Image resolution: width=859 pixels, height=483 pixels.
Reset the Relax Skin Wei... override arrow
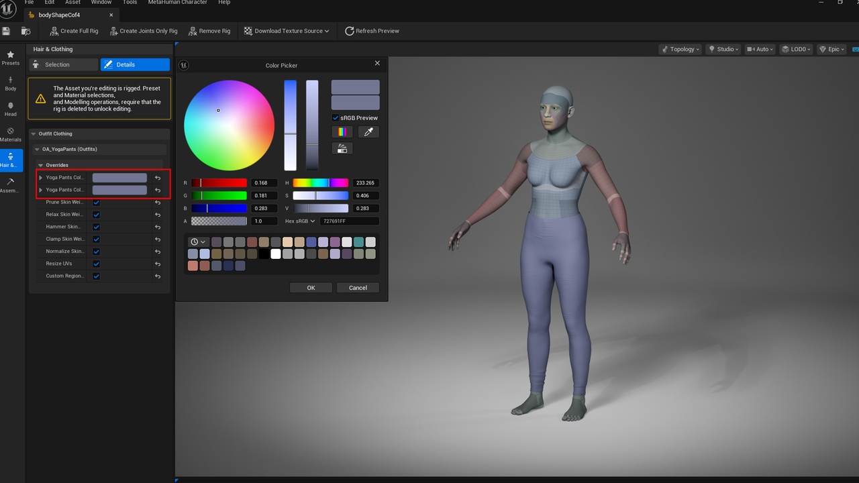click(158, 215)
